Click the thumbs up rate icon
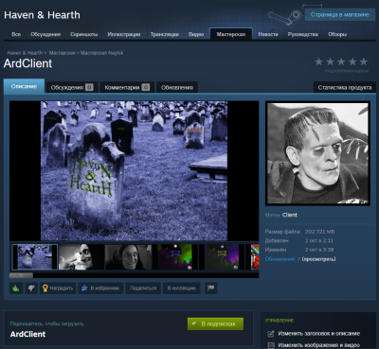This screenshot has width=379, height=349. 16,288
